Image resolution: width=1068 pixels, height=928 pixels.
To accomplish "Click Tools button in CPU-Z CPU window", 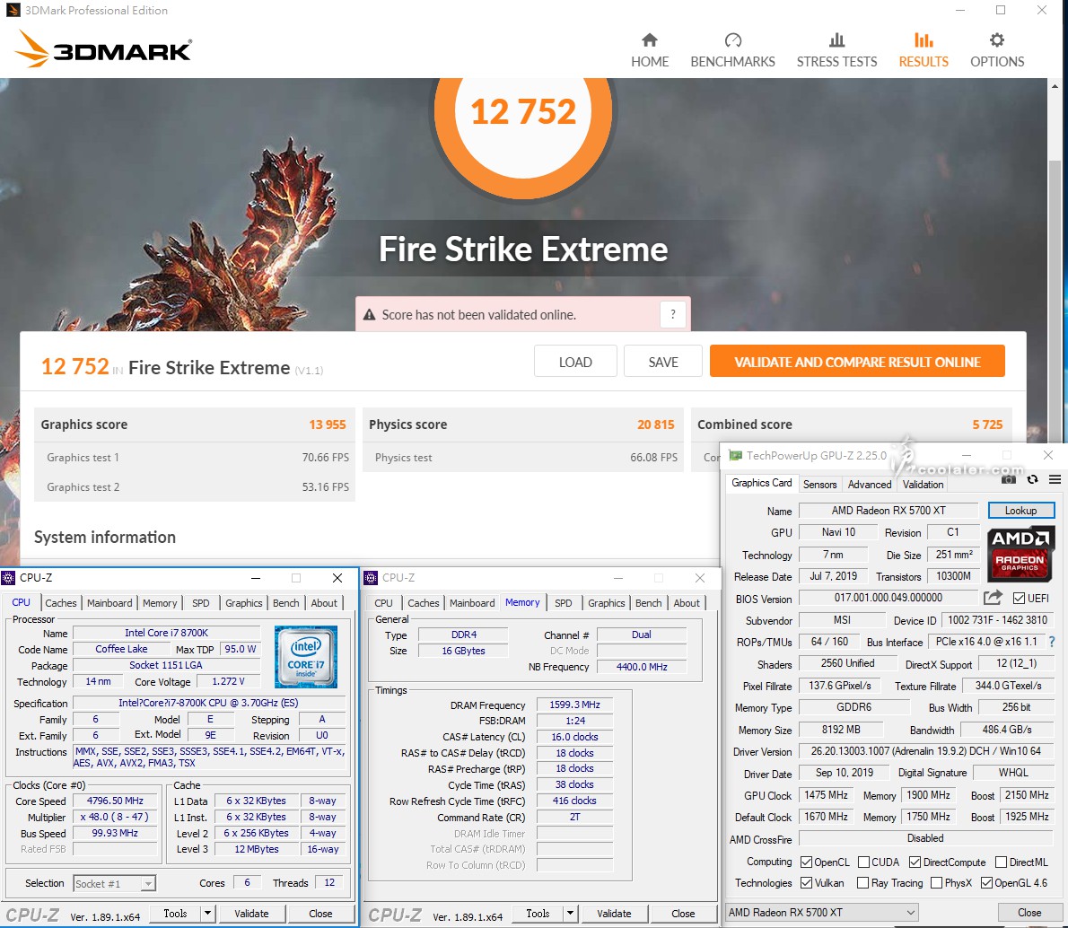I will (175, 913).
